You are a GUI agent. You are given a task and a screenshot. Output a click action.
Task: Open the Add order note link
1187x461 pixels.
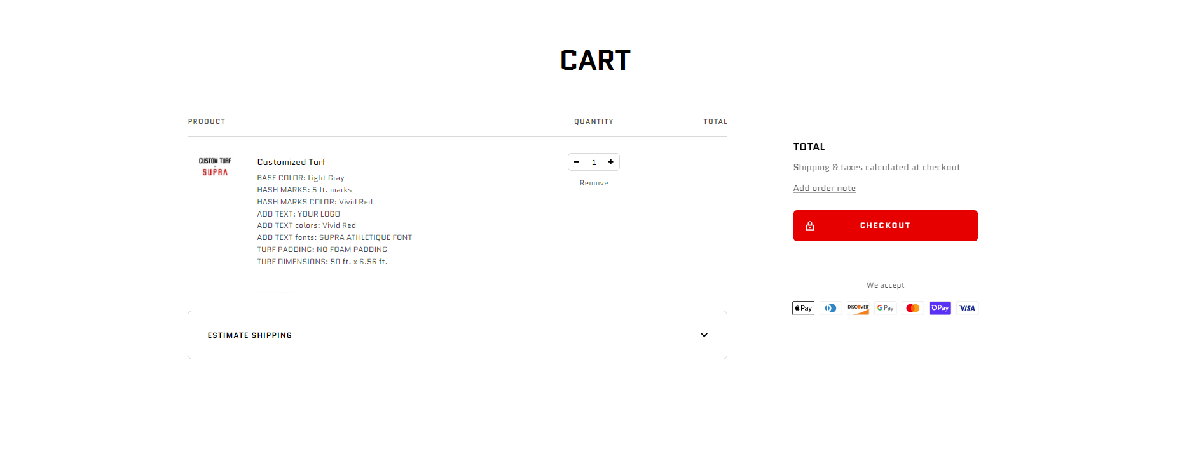tap(824, 189)
